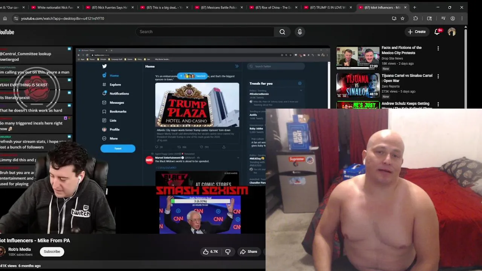Click the 18K views 2 days ago text
Viewport: 482px width, 271px height.
click(x=398, y=64)
